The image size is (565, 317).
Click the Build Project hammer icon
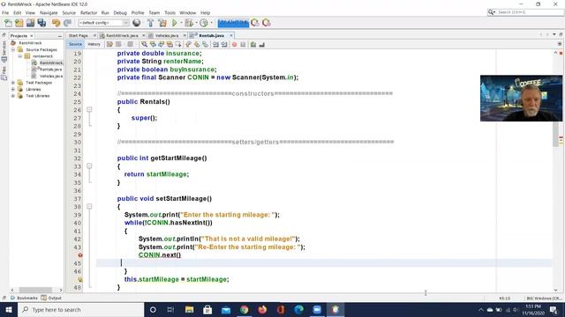[x=151, y=23]
